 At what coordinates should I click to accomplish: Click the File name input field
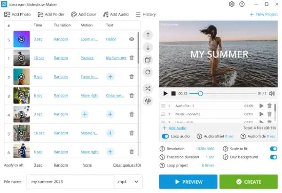point(70,181)
